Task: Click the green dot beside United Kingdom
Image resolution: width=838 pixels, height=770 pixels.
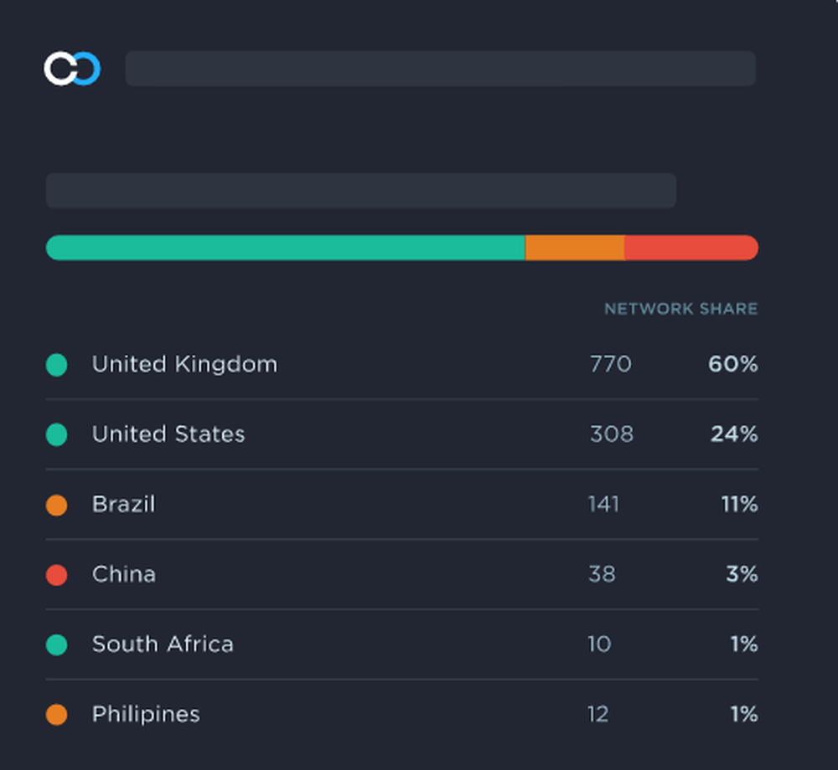Action: pos(57,365)
